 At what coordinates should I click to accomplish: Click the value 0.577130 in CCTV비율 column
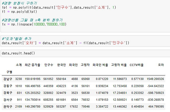(137, 79)
